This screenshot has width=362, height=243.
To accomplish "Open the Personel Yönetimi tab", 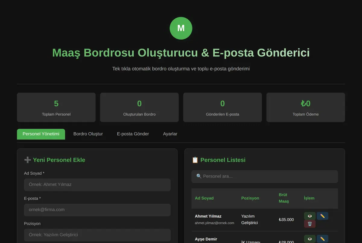I will (x=41, y=134).
